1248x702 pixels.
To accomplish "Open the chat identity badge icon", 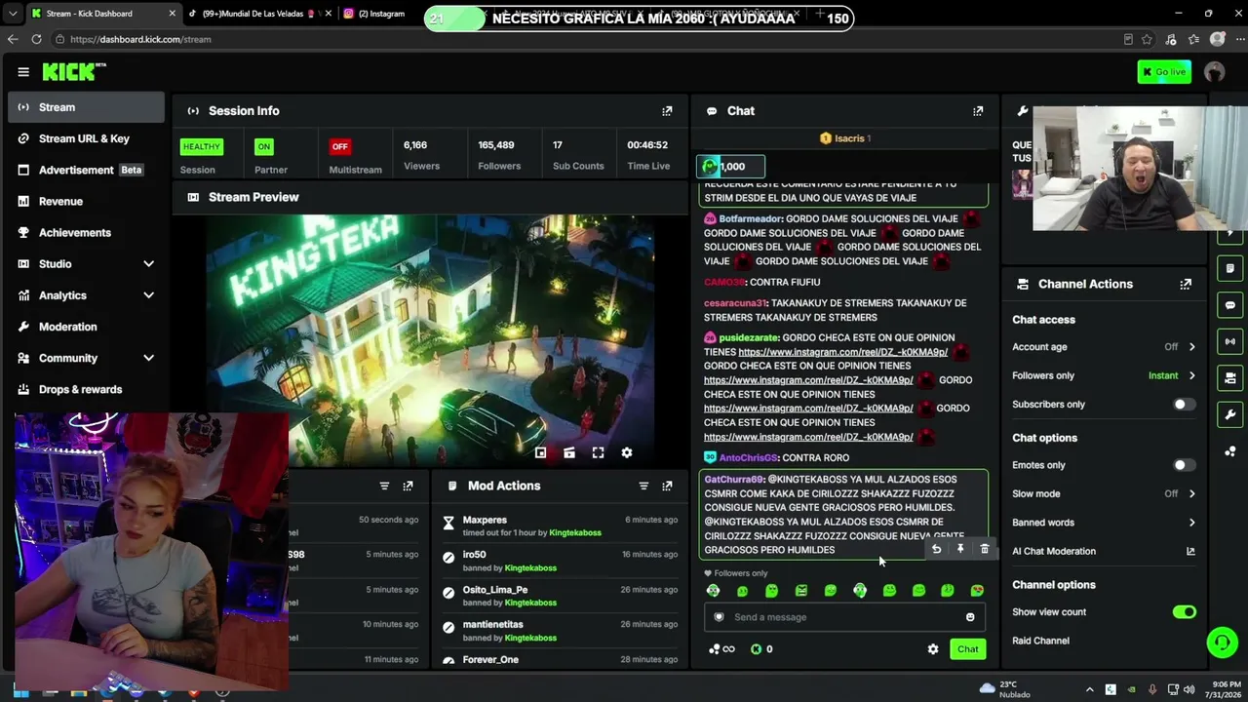I will pos(719,617).
